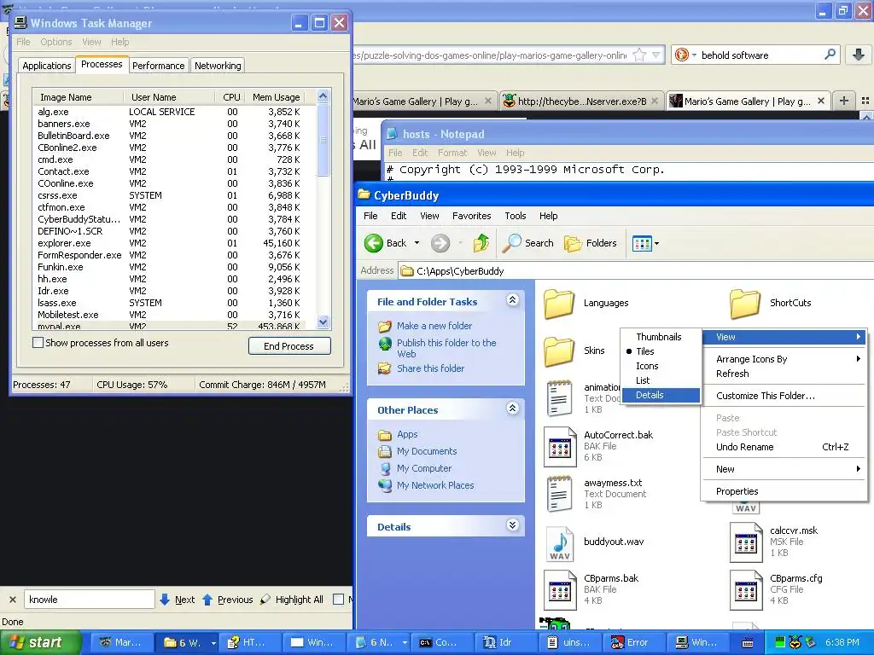
Task: Open the browser downloads arrow button
Action: tap(859, 55)
